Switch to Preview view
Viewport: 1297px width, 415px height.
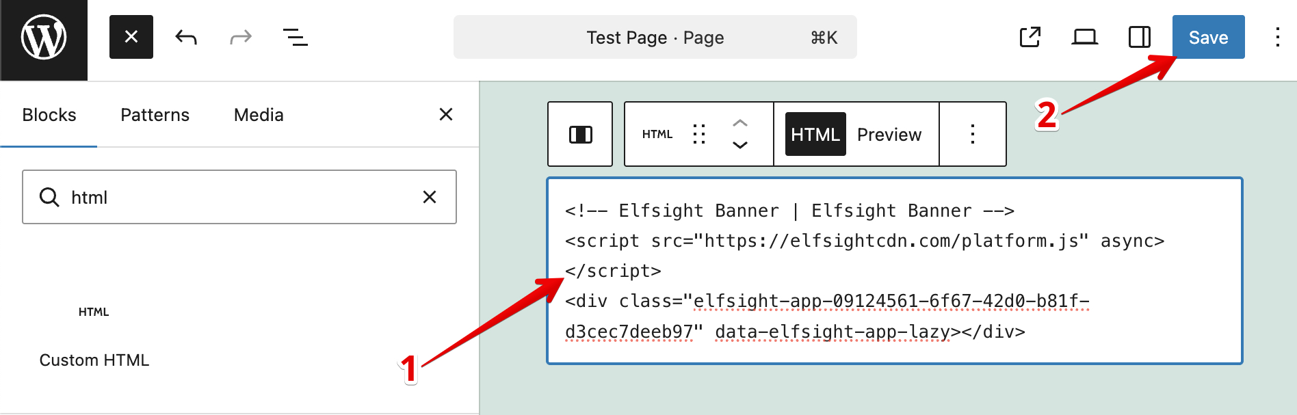pos(889,134)
